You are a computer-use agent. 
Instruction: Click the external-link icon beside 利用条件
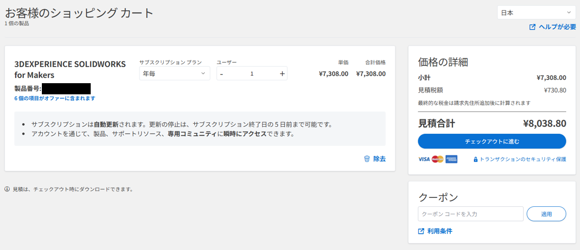pos(421,231)
